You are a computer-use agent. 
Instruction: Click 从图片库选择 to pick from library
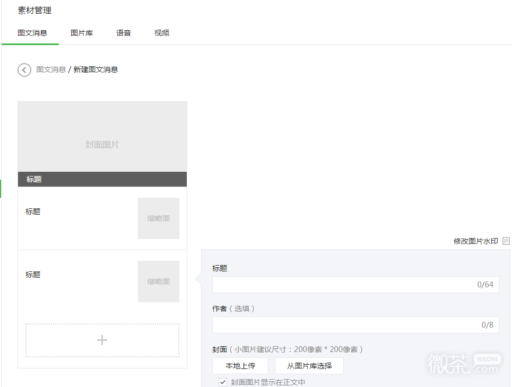(x=309, y=365)
